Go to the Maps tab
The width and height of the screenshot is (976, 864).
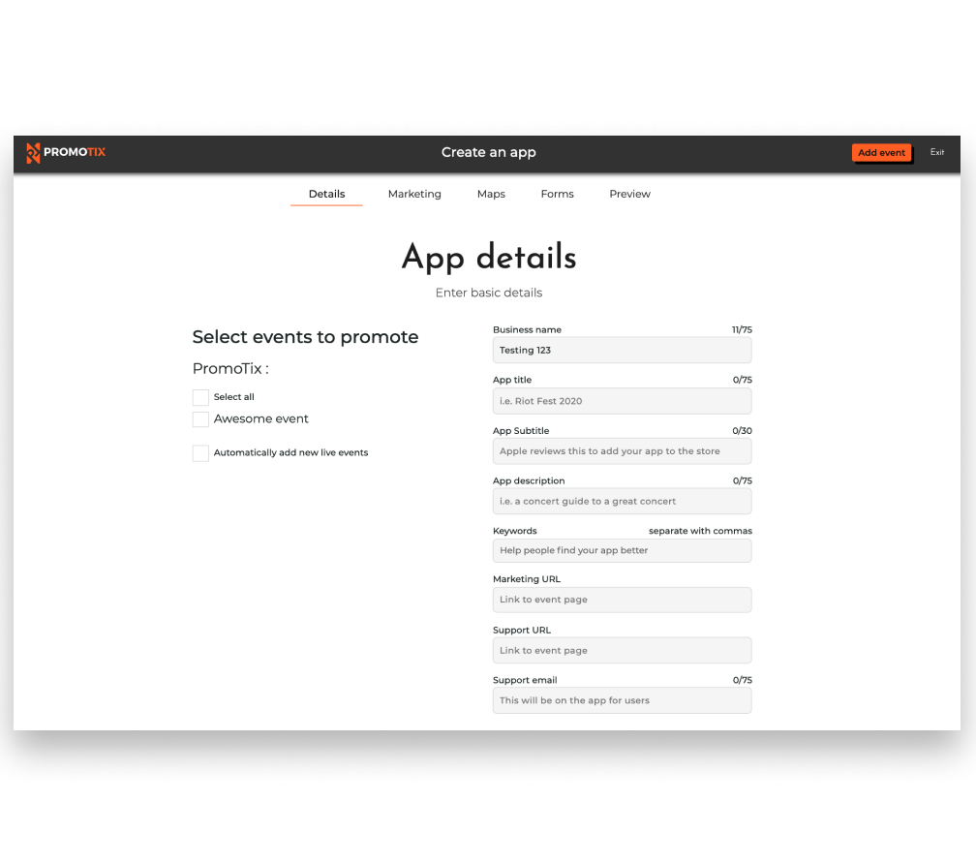[x=491, y=194]
